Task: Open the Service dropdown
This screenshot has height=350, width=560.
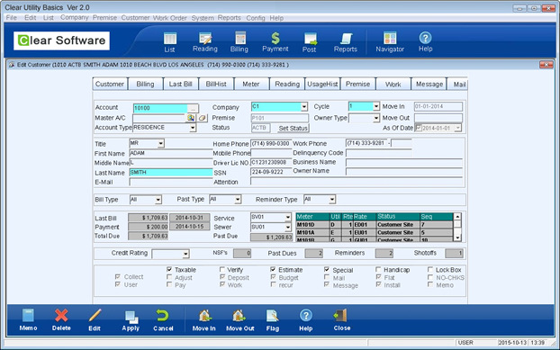Action: [x=288, y=217]
